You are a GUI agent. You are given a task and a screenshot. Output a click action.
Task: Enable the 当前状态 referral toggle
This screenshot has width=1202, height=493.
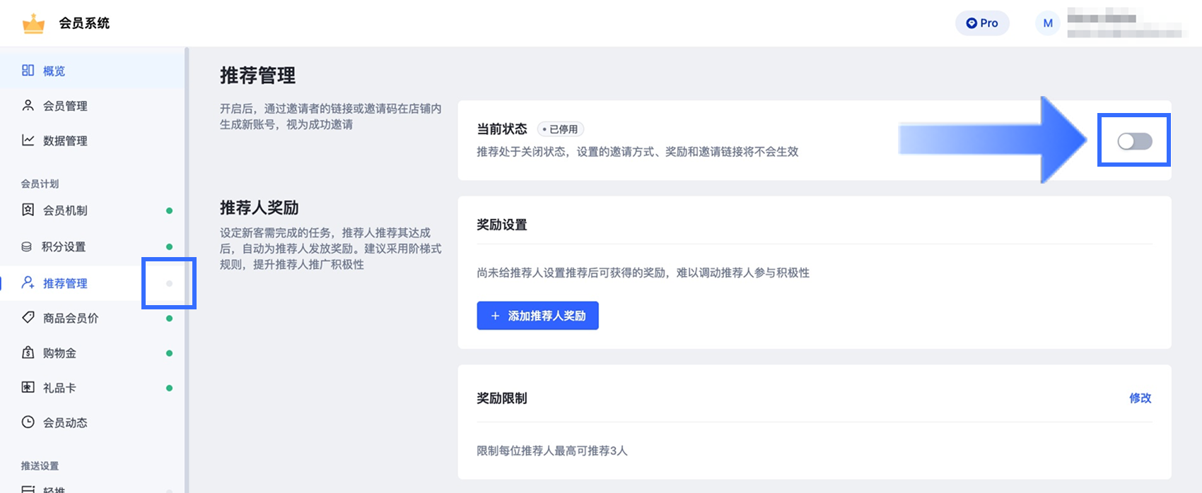(x=1134, y=141)
